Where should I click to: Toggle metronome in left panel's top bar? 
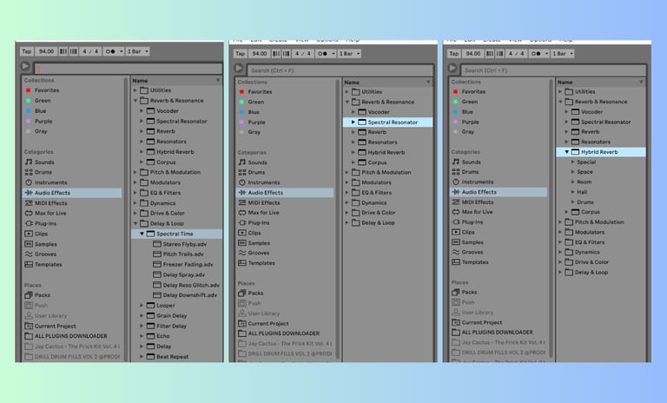click(110, 51)
